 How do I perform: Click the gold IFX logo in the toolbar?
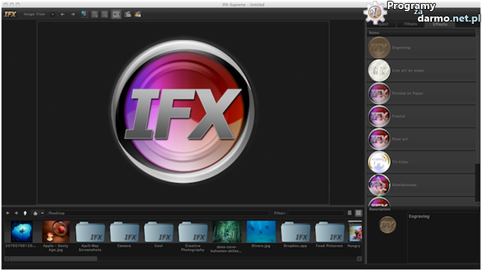[10, 14]
